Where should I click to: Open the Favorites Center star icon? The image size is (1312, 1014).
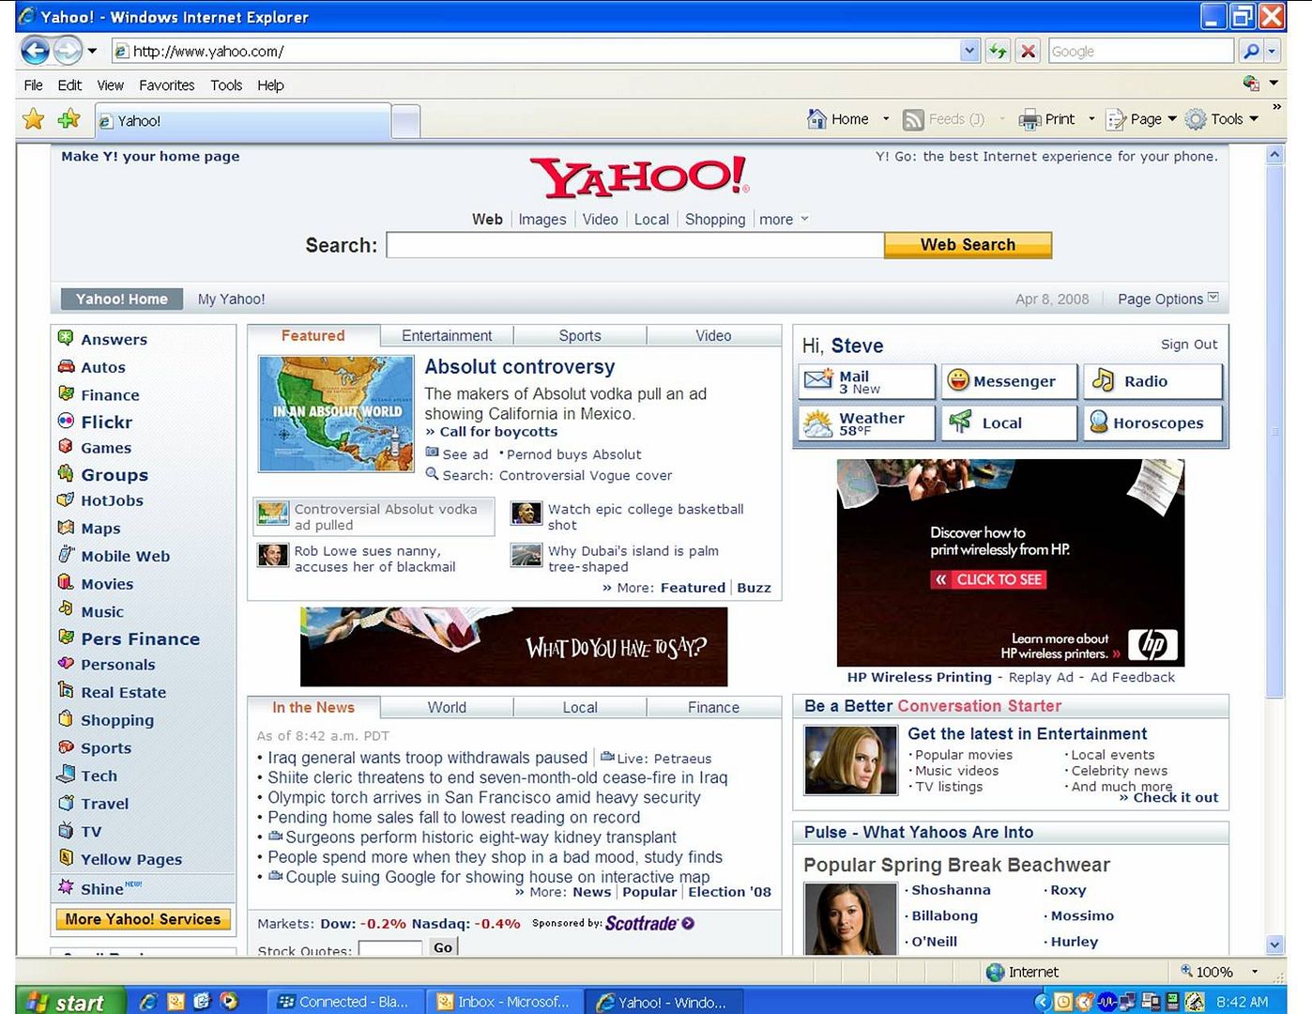[34, 119]
